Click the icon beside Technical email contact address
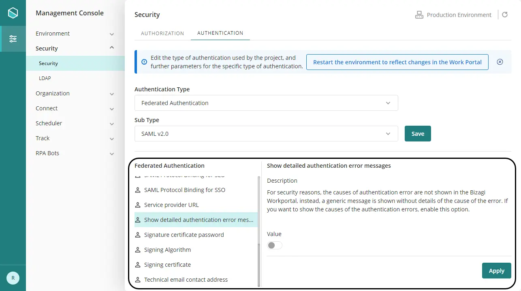This screenshot has width=521, height=291. tap(138, 280)
